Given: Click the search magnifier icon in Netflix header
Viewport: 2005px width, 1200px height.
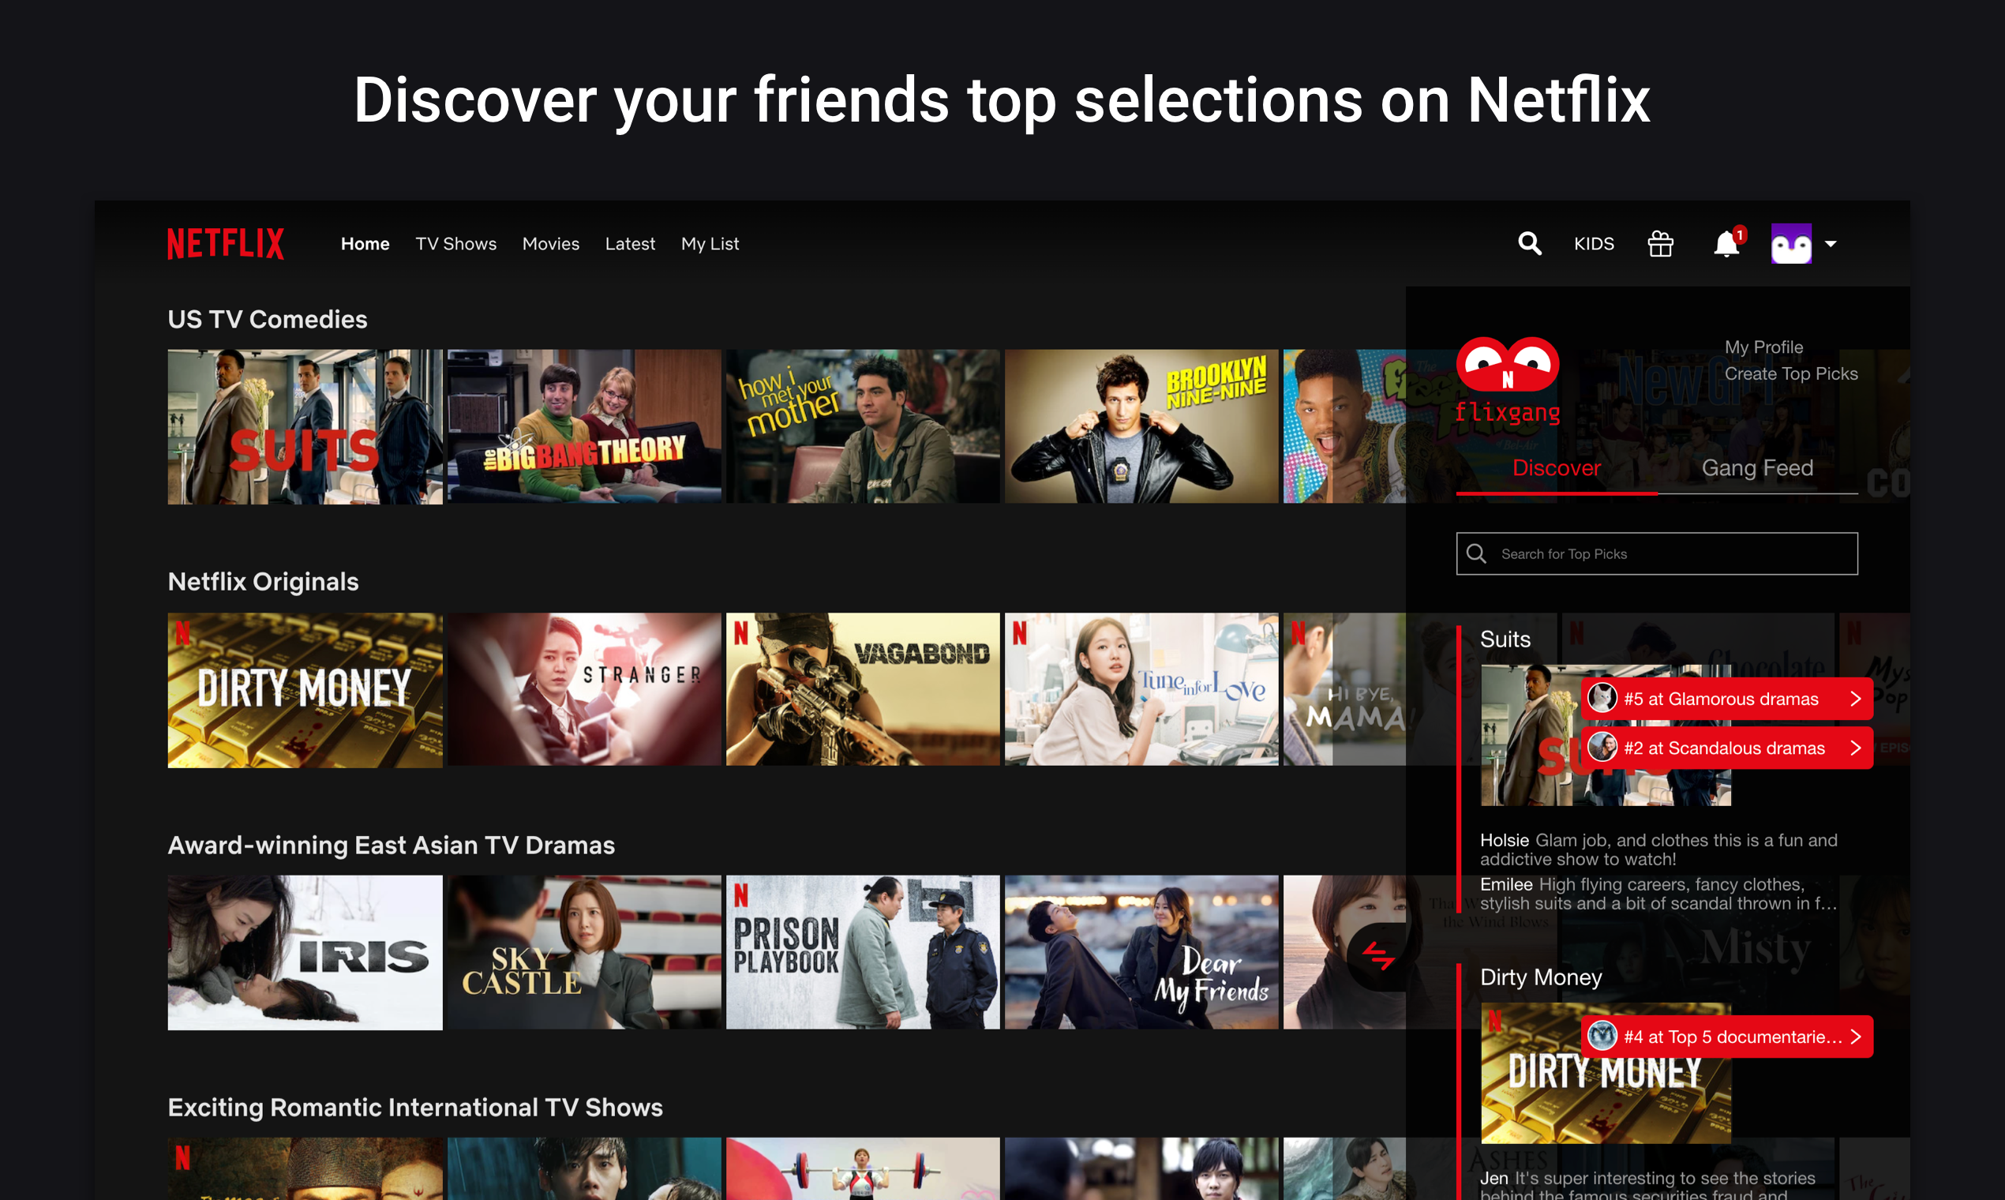Looking at the screenshot, I should [x=1529, y=243].
